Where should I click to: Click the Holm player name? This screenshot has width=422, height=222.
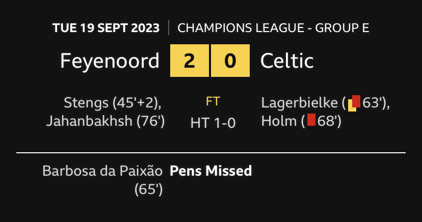(x=280, y=122)
